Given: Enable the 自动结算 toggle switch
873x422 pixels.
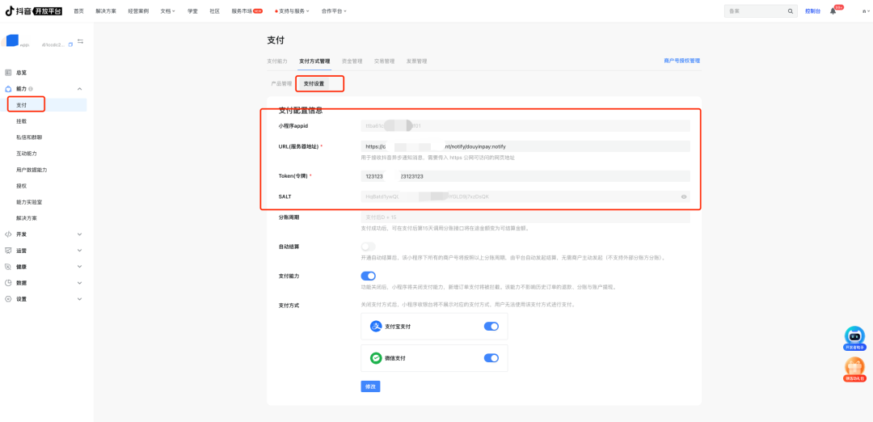Looking at the screenshot, I should [x=369, y=247].
